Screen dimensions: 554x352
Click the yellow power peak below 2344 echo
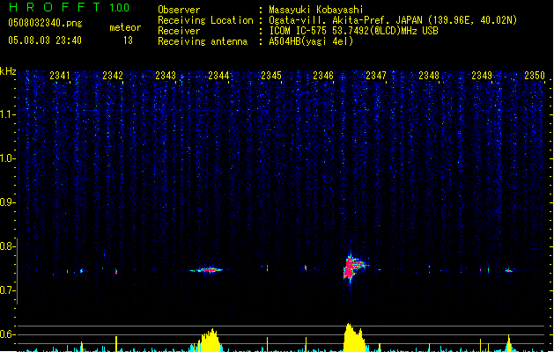[x=211, y=341]
